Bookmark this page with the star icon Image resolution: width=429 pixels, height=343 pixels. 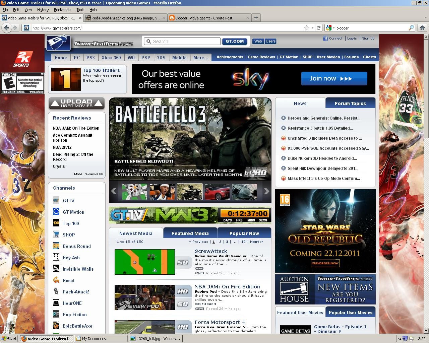pyautogui.click(x=306, y=28)
